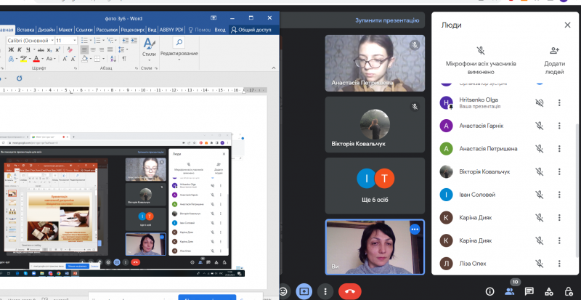The image size is (581, 300).
Task: Switch to Дизайн ribbon tab
Action: coord(46,30)
